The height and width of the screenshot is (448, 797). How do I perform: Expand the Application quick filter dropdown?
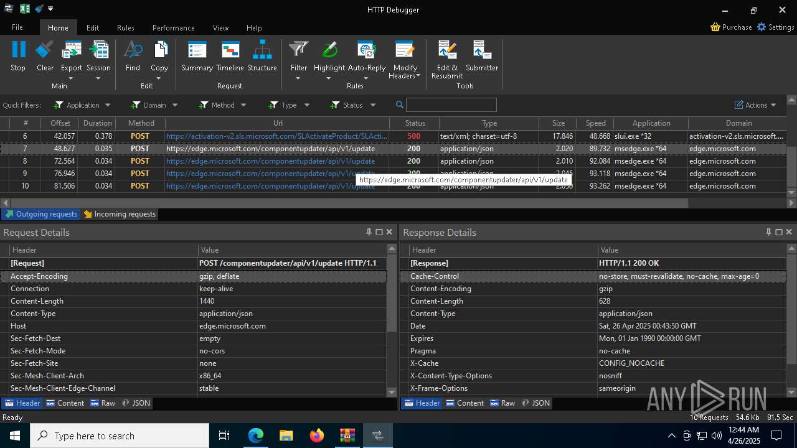click(108, 105)
